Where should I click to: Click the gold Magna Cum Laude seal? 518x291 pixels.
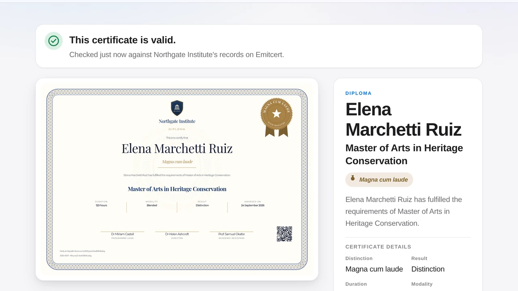(276, 117)
